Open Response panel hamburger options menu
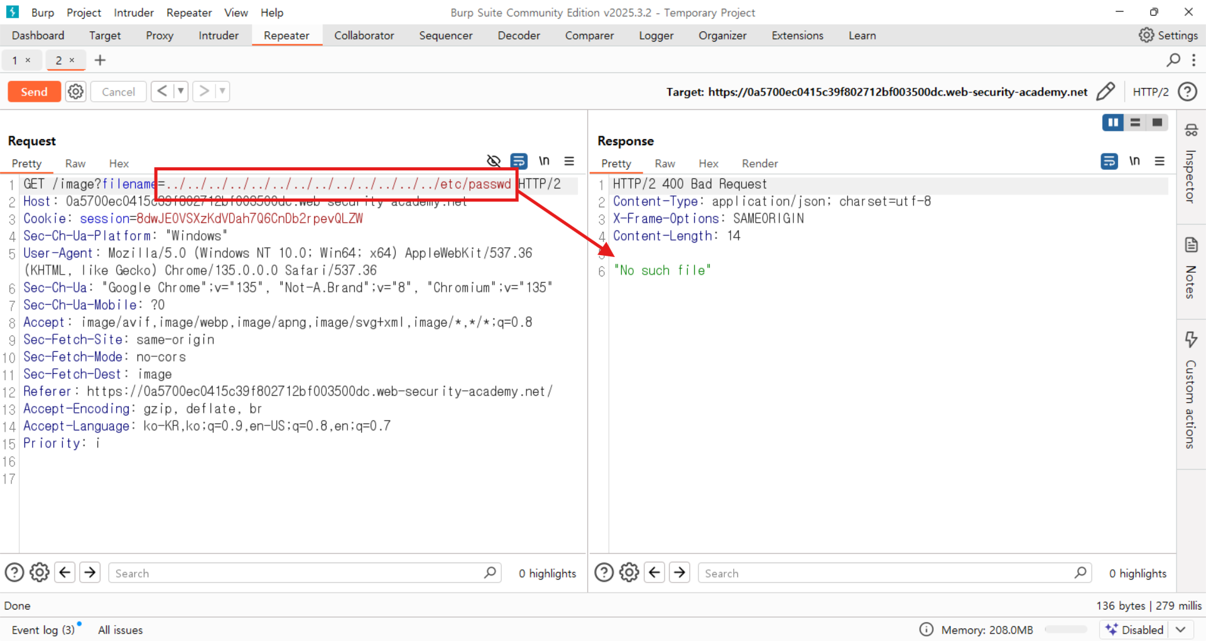The height and width of the screenshot is (641, 1206). 1160,161
